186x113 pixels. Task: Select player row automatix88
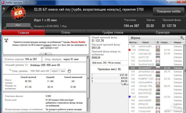pyautogui.click(x=156, y=100)
